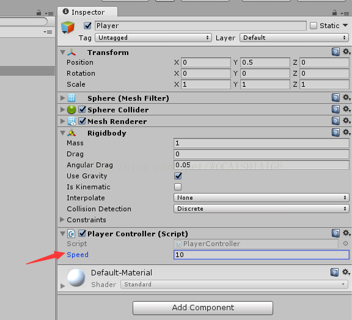
Task: Collapse Player Controller script component
Action: click(62, 234)
